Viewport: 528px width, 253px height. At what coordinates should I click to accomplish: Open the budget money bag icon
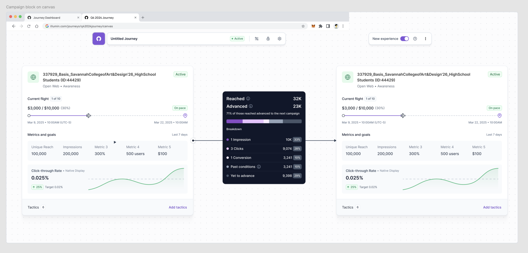point(268,39)
